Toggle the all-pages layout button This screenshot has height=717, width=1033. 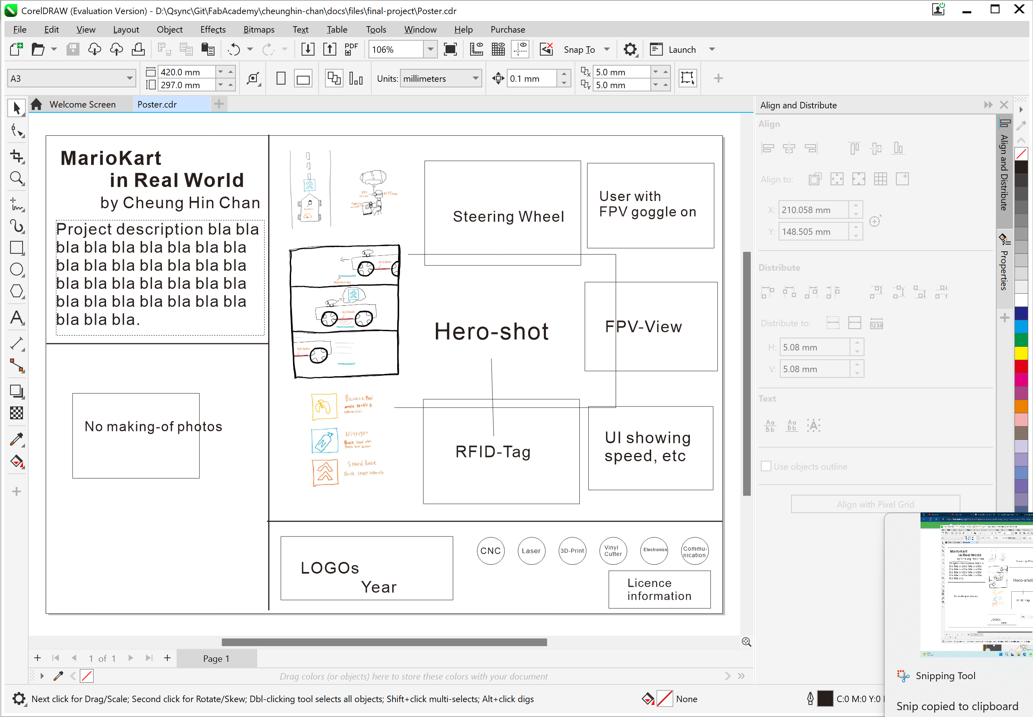pos(334,79)
